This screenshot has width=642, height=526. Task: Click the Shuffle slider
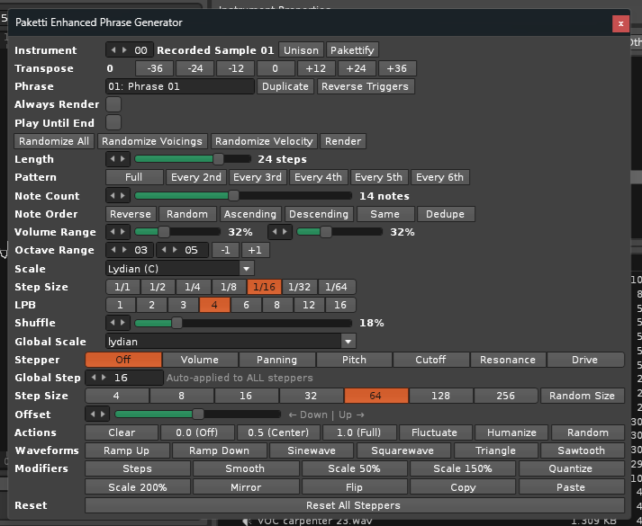[x=243, y=323]
